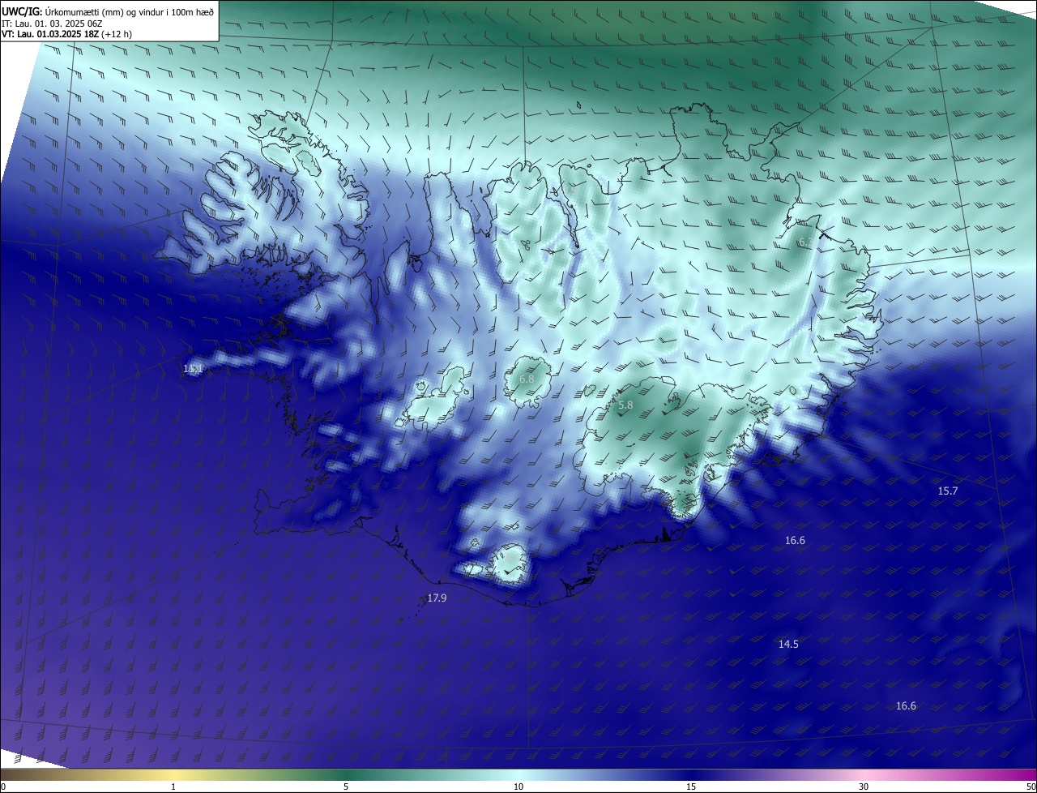Screen dimensions: 1037x793
Task: Click the 6.8 value on the central glacier
Action: point(527,379)
